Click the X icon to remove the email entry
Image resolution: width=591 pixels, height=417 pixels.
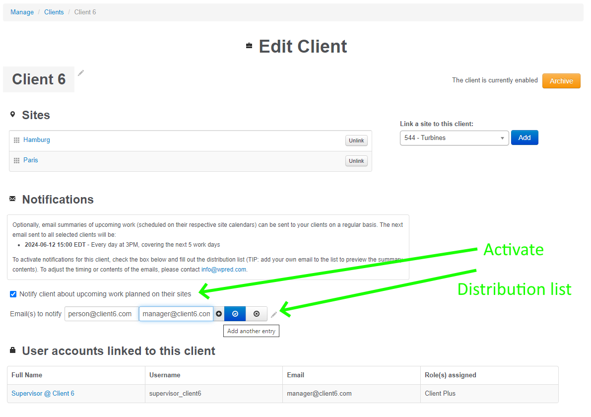257,314
